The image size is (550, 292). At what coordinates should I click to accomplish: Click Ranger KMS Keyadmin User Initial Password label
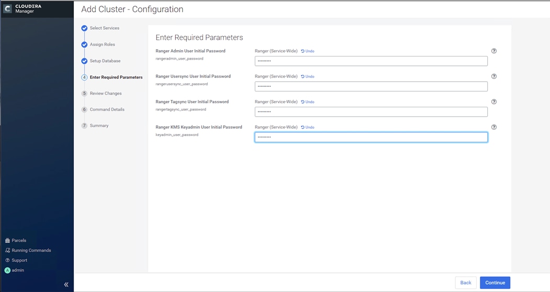coord(199,127)
